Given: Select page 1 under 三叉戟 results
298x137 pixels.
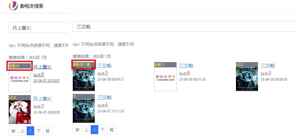Looking at the screenshot, I should (95, 129).
